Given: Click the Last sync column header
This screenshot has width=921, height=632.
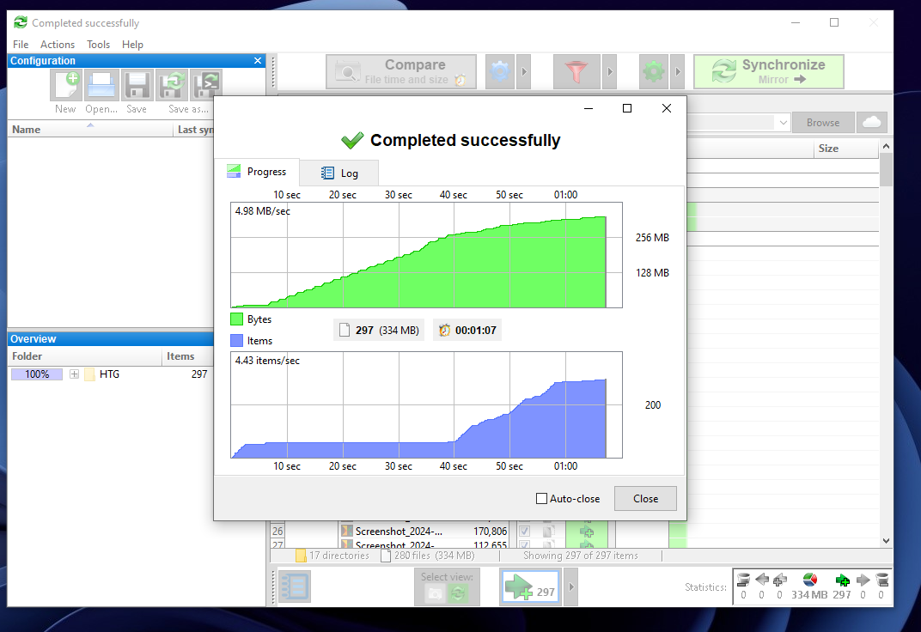Looking at the screenshot, I should (195, 130).
